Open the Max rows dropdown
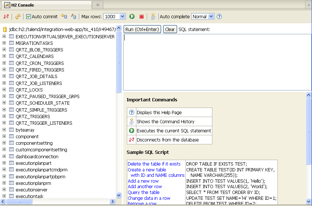This screenshot has height=206, width=312. tap(122, 17)
